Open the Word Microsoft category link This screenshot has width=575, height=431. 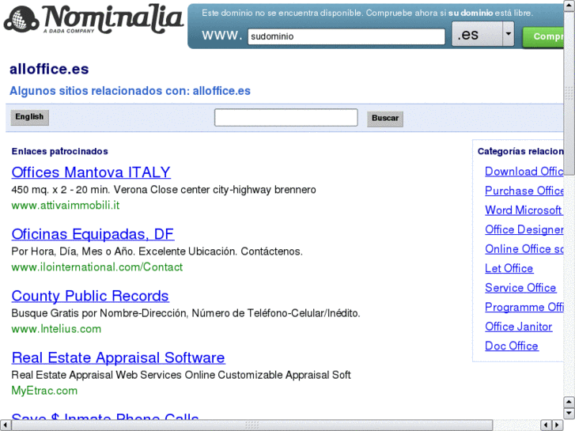[x=524, y=210]
